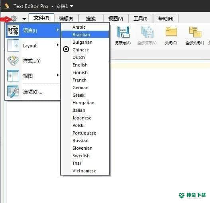
Task: Choose Thai from language list
Action: click(x=85, y=163)
